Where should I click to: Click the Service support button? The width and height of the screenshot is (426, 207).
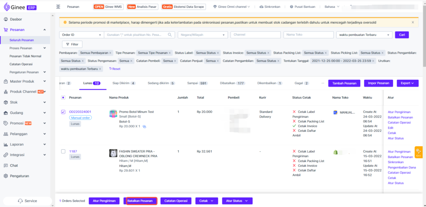[27, 201]
